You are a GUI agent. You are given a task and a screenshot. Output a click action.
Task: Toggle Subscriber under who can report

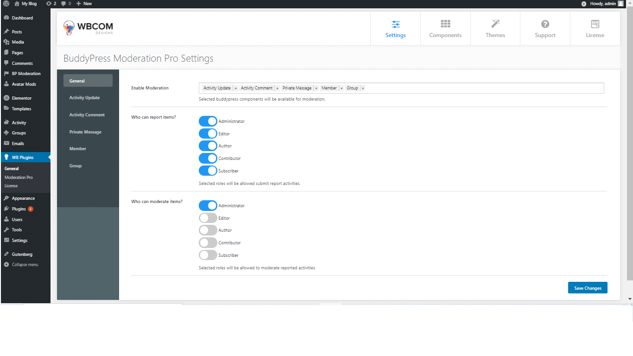coord(208,171)
